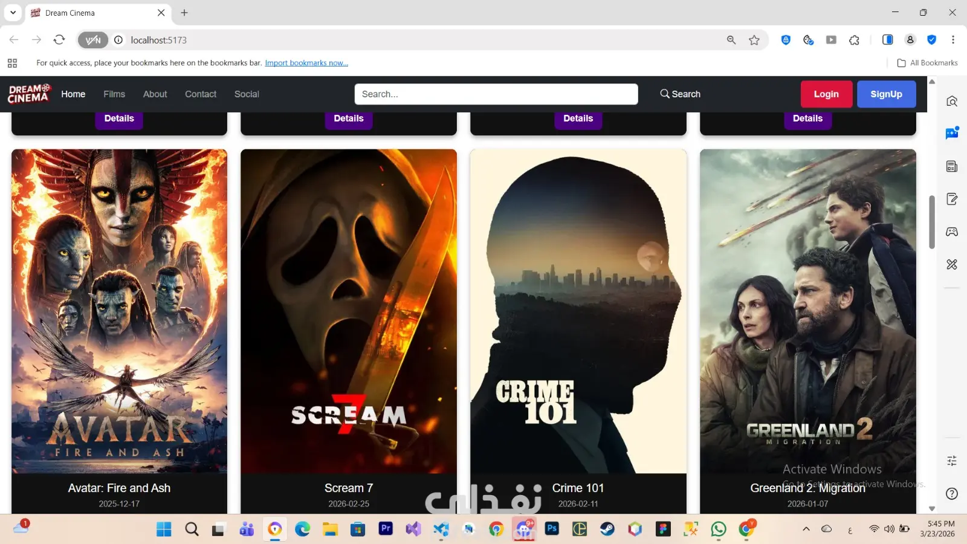Open the browser profile avatar
The height and width of the screenshot is (544, 967).
(x=910, y=40)
